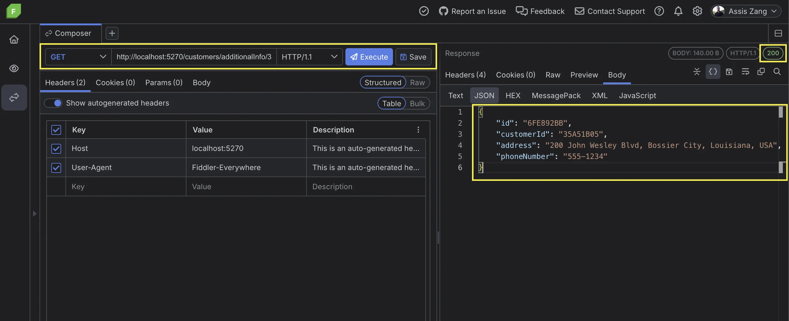789x321 pixels.
Task: Open Report an Issue link
Action: tap(478, 11)
